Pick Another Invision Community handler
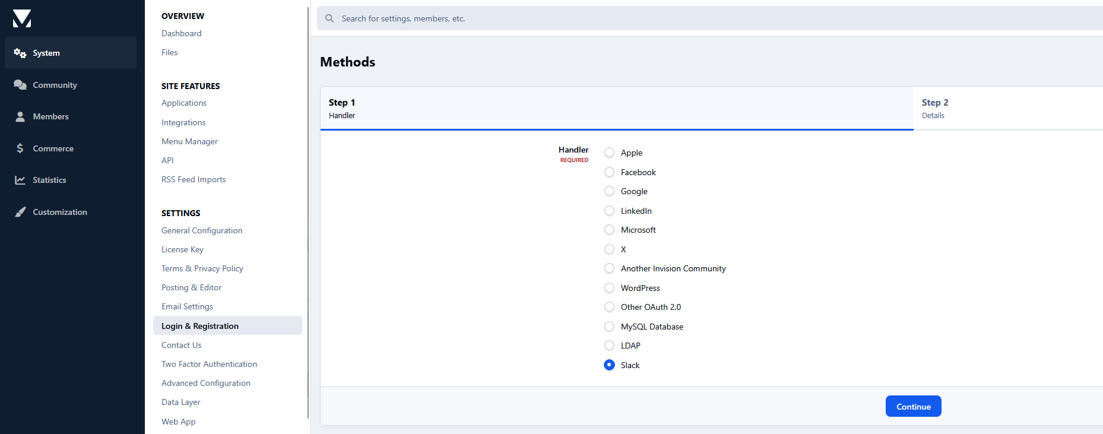Viewport: 1103px width, 434px height. pyautogui.click(x=609, y=268)
